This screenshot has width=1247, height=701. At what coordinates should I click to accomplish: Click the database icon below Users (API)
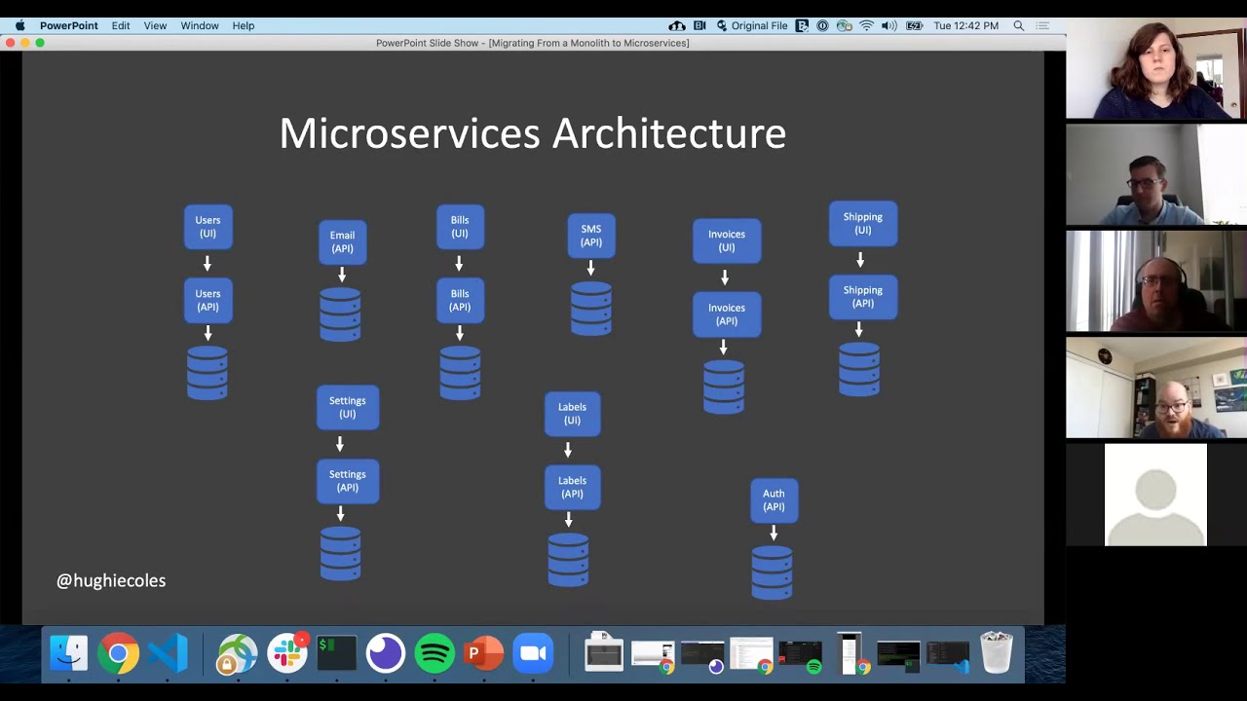pyautogui.click(x=208, y=373)
